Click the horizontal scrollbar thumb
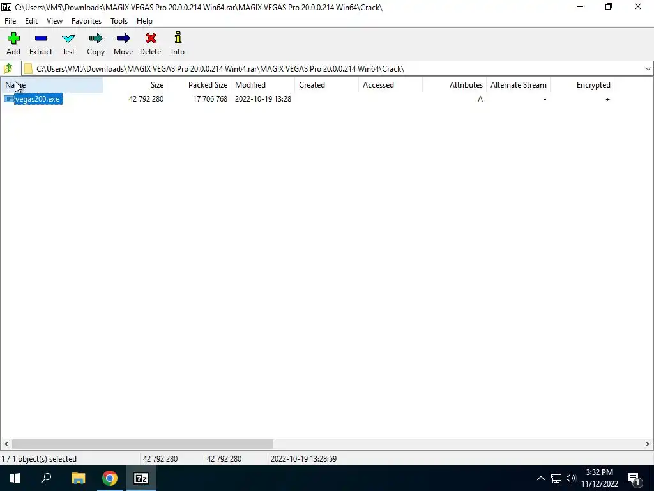Viewport: 654px width, 491px height. click(142, 444)
